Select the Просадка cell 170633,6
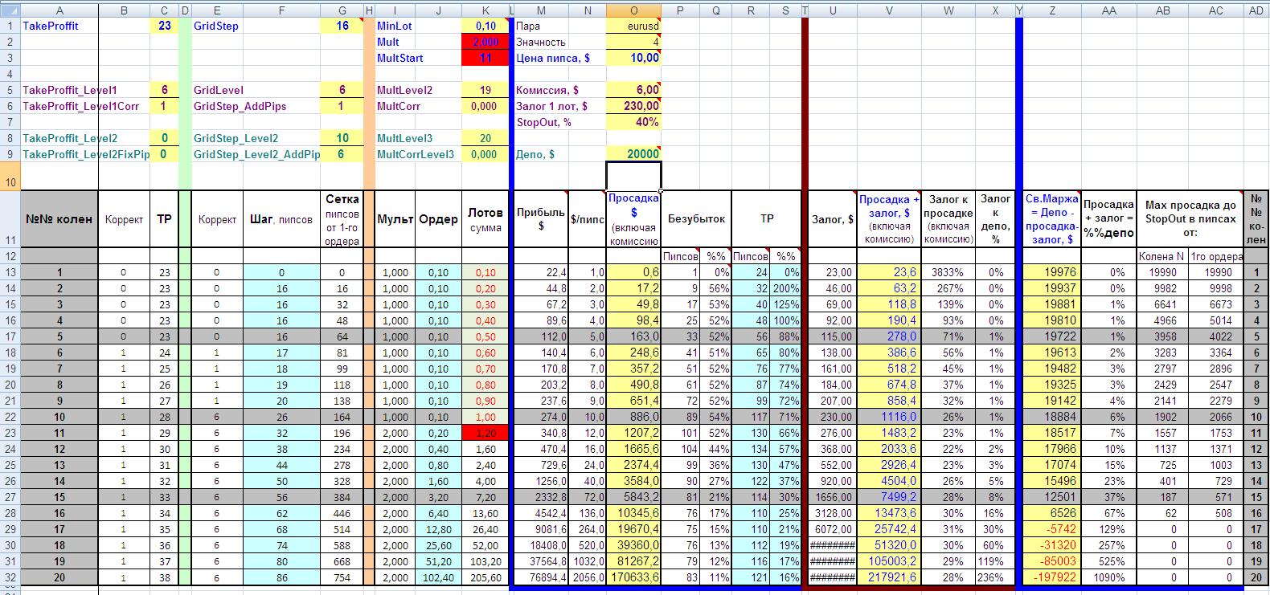Viewport: 1270px width, 595px height. [633, 577]
